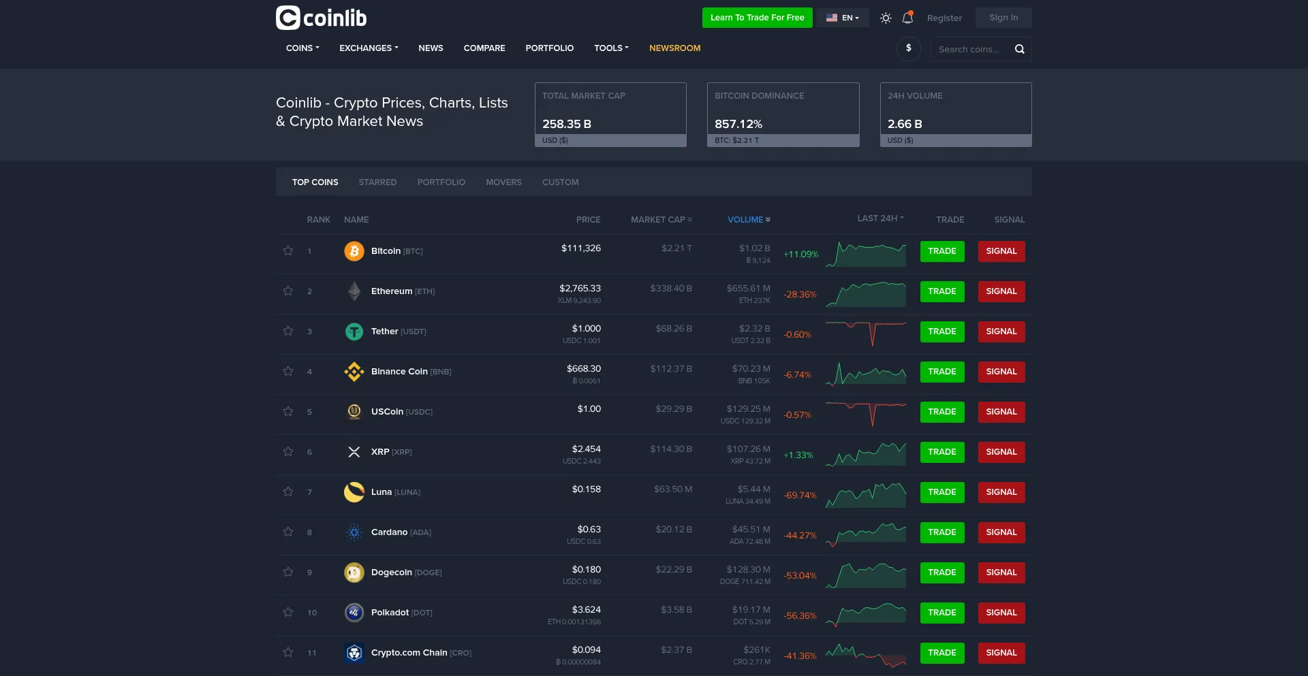Click TRADE button for Bitcoin
1308x676 pixels.
point(942,251)
